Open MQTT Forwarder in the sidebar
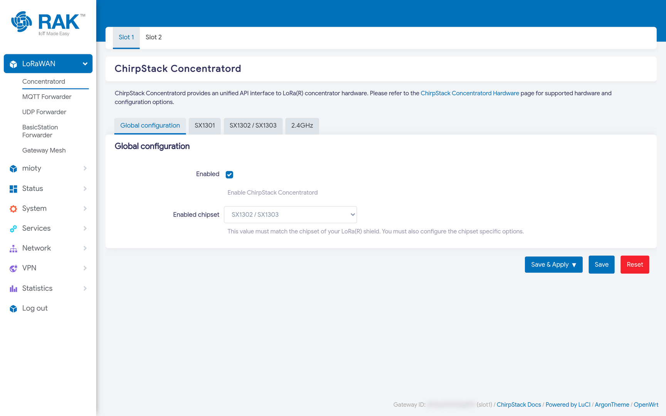This screenshot has width=666, height=416. [x=47, y=97]
